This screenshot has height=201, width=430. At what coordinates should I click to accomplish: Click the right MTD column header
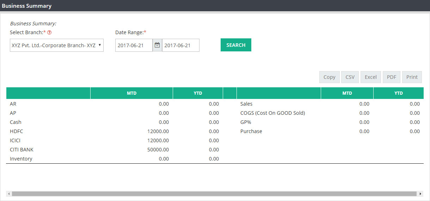[347, 93]
